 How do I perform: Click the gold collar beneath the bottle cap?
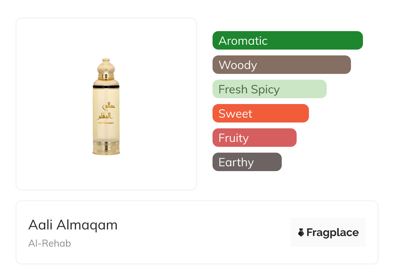pos(106,76)
